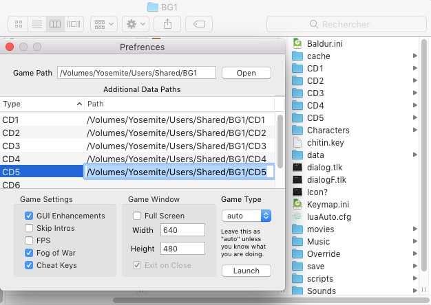Select the chitin.key file icon
This screenshot has width=431, height=305.
coord(297,143)
